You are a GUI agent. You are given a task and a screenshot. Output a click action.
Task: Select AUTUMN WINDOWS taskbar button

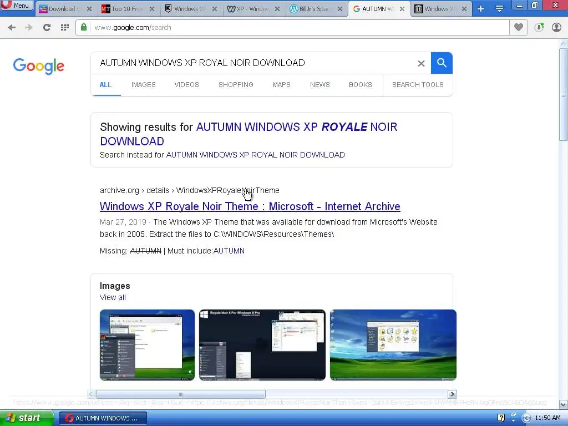pyautogui.click(x=103, y=418)
